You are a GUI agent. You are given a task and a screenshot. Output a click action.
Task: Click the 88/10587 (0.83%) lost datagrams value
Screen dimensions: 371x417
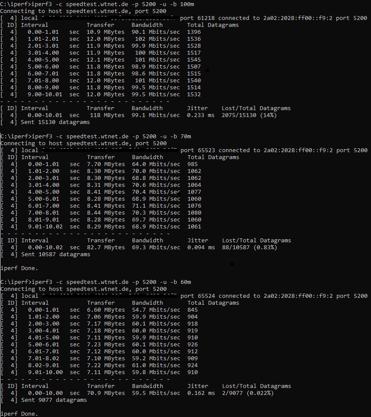pyautogui.click(x=250, y=248)
